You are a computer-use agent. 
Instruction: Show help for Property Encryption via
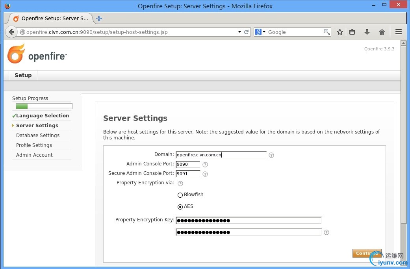pyautogui.click(x=180, y=183)
